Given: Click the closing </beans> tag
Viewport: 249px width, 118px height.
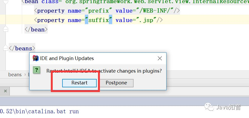Looking at the screenshot, I should tap(22, 48).
